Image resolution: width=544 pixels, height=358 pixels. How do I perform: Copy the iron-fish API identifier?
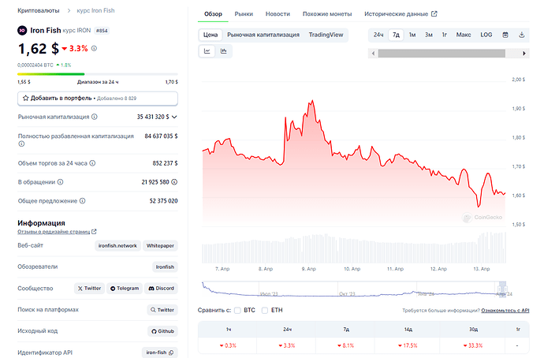pyautogui.click(x=171, y=352)
